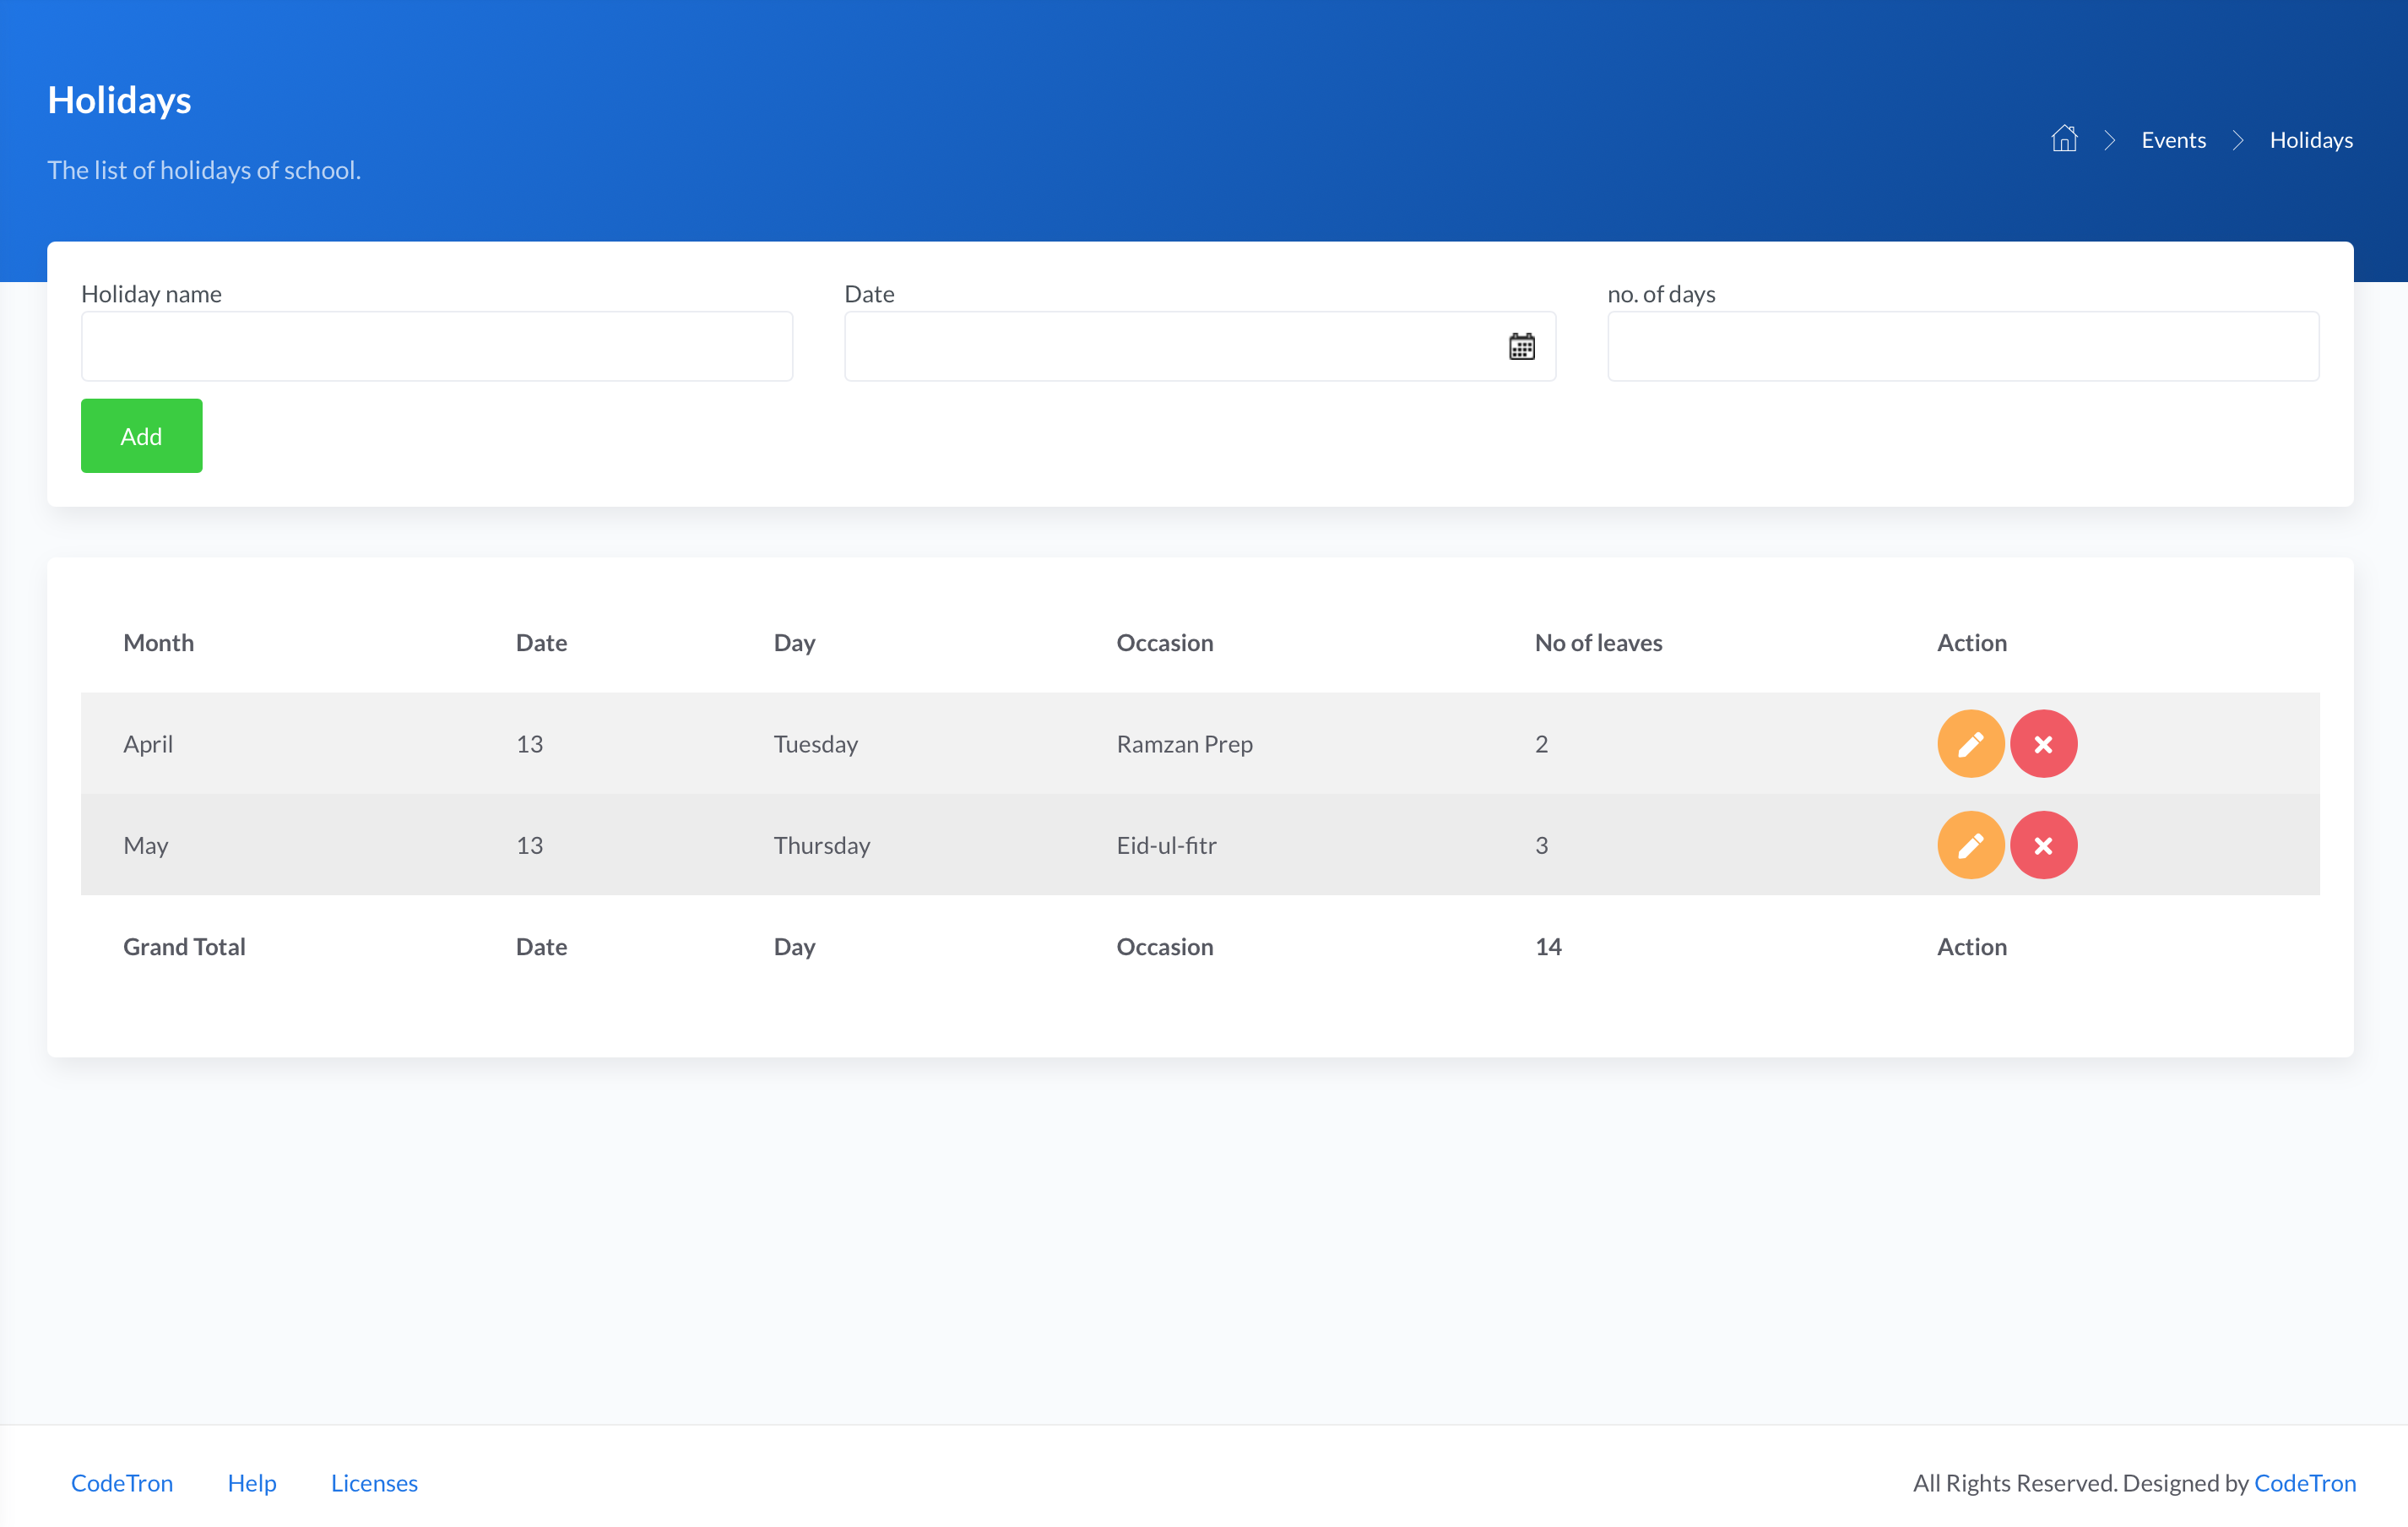Image resolution: width=2408 pixels, height=1527 pixels.
Task: Click Designed by CodeTron link
Action: (2304, 1482)
